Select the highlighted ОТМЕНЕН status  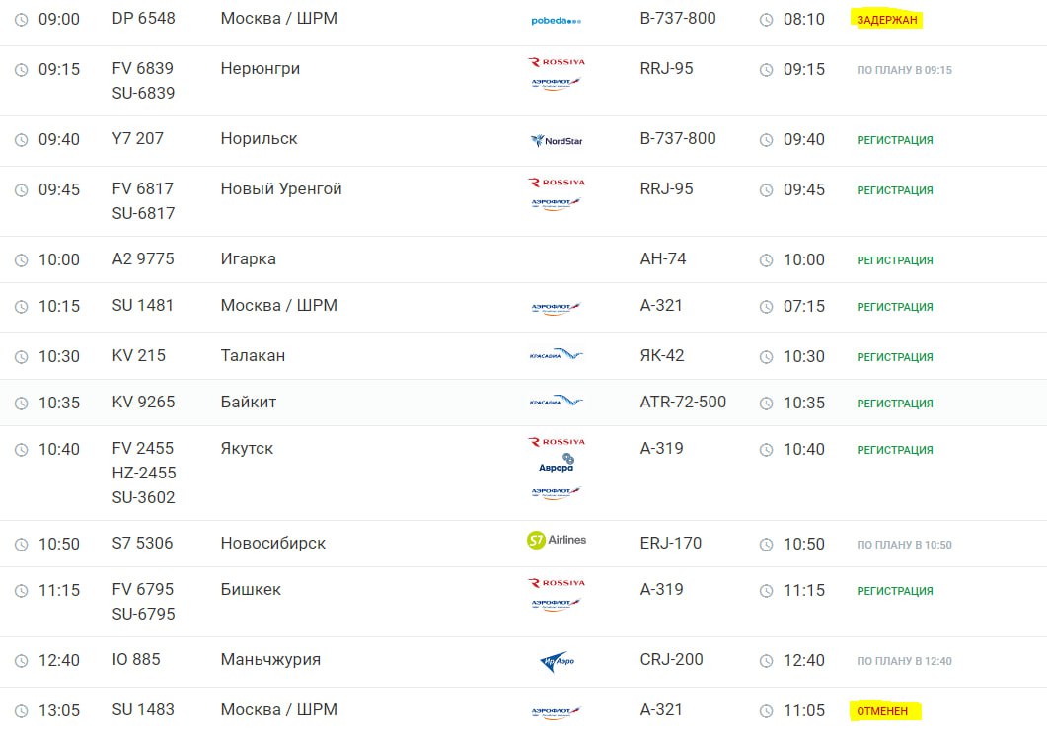[x=882, y=710]
